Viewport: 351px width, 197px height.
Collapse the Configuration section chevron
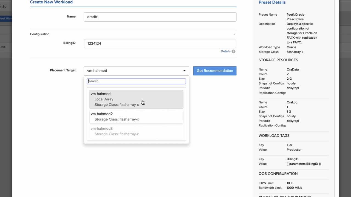(234, 34)
